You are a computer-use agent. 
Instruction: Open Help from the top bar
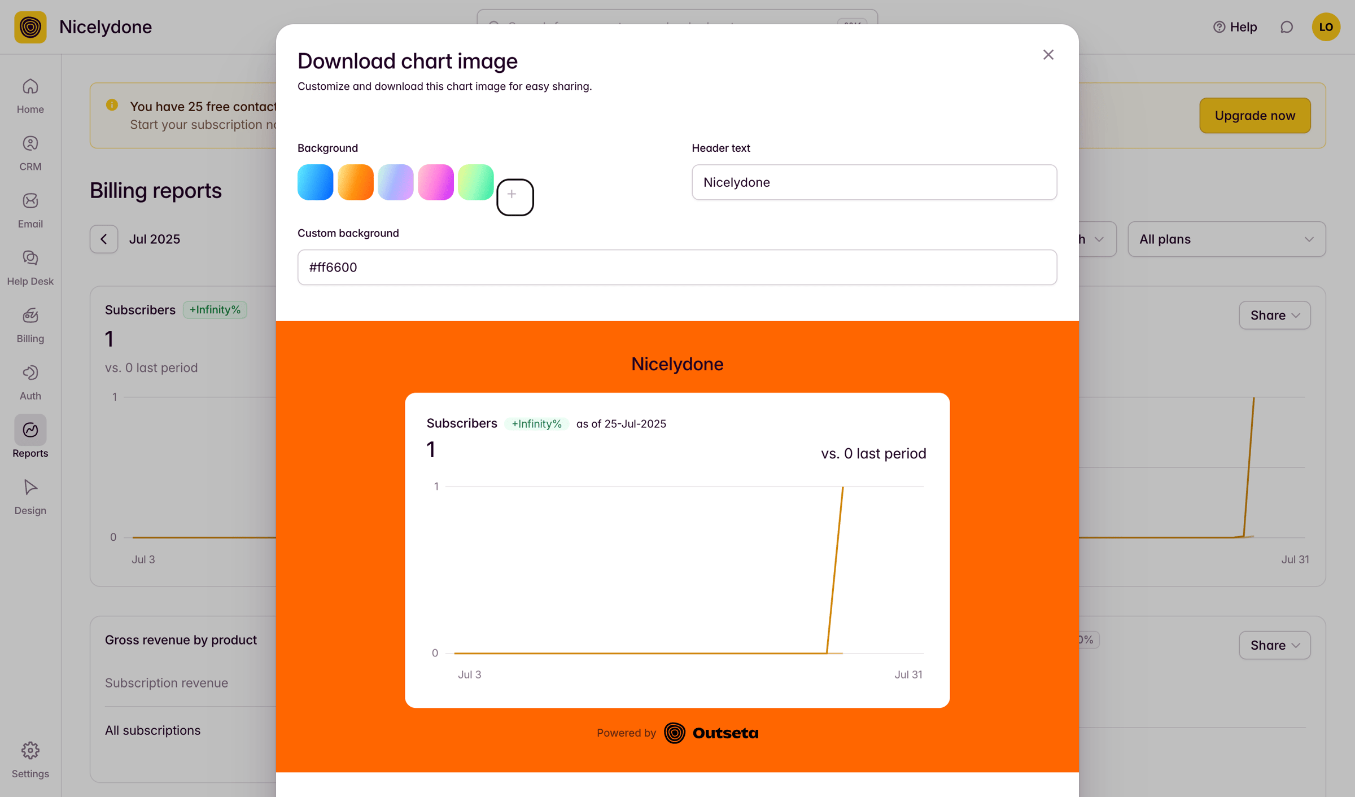coord(1235,27)
